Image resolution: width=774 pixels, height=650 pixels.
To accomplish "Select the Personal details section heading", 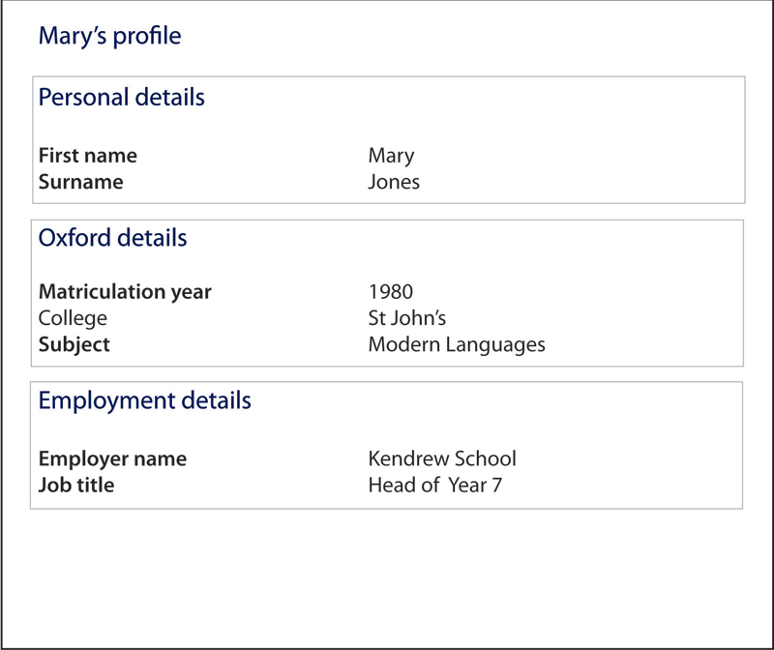I will pos(122,97).
